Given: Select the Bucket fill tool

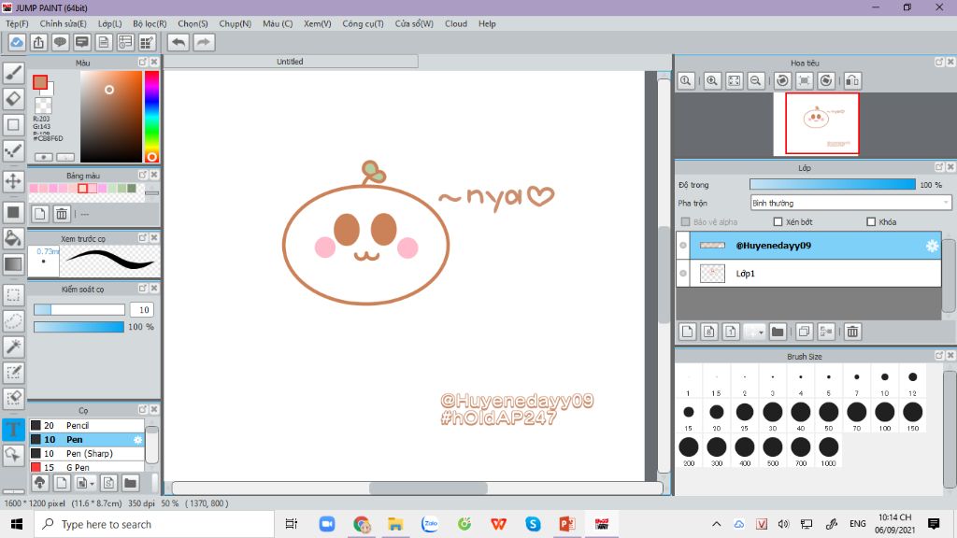Looking at the screenshot, I should coord(14,238).
